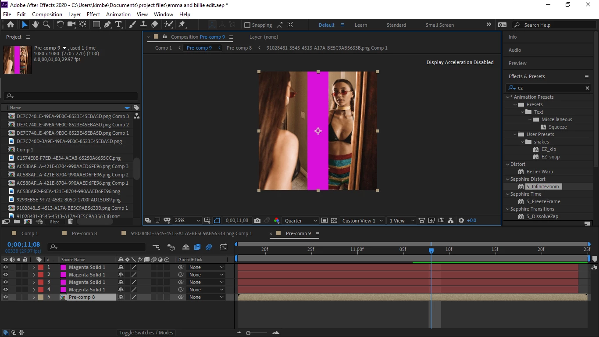
Task: Switch to the Learn workspace
Action: click(x=361, y=25)
